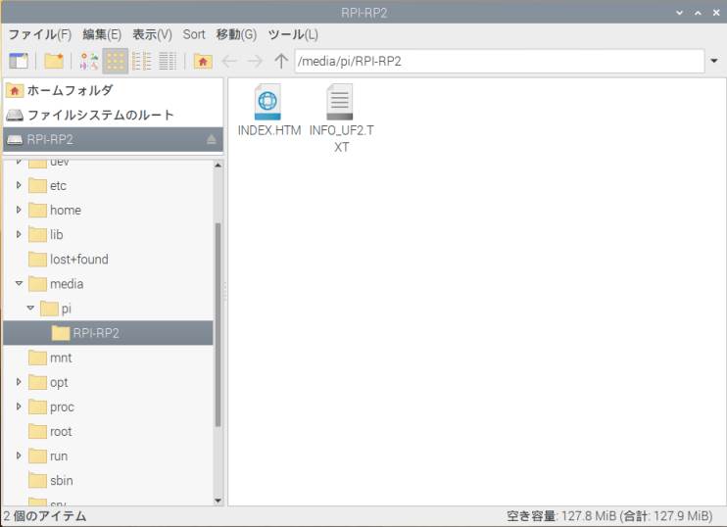Select the mnt folder in tree
The height and width of the screenshot is (527, 727).
tap(50, 358)
